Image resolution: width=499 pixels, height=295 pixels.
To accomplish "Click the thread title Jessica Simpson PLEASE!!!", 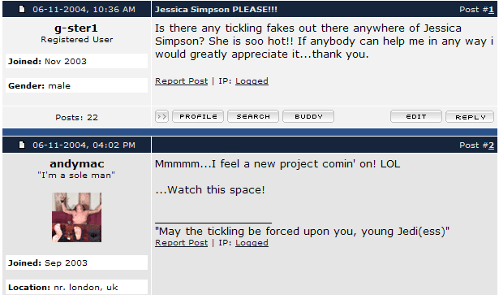I will pyautogui.click(x=216, y=10).
